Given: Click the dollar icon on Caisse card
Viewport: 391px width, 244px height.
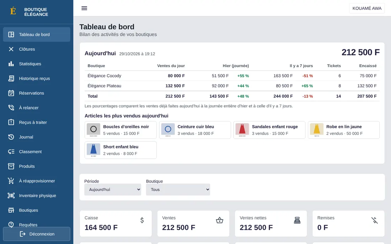Looking at the screenshot, I should [142, 220].
